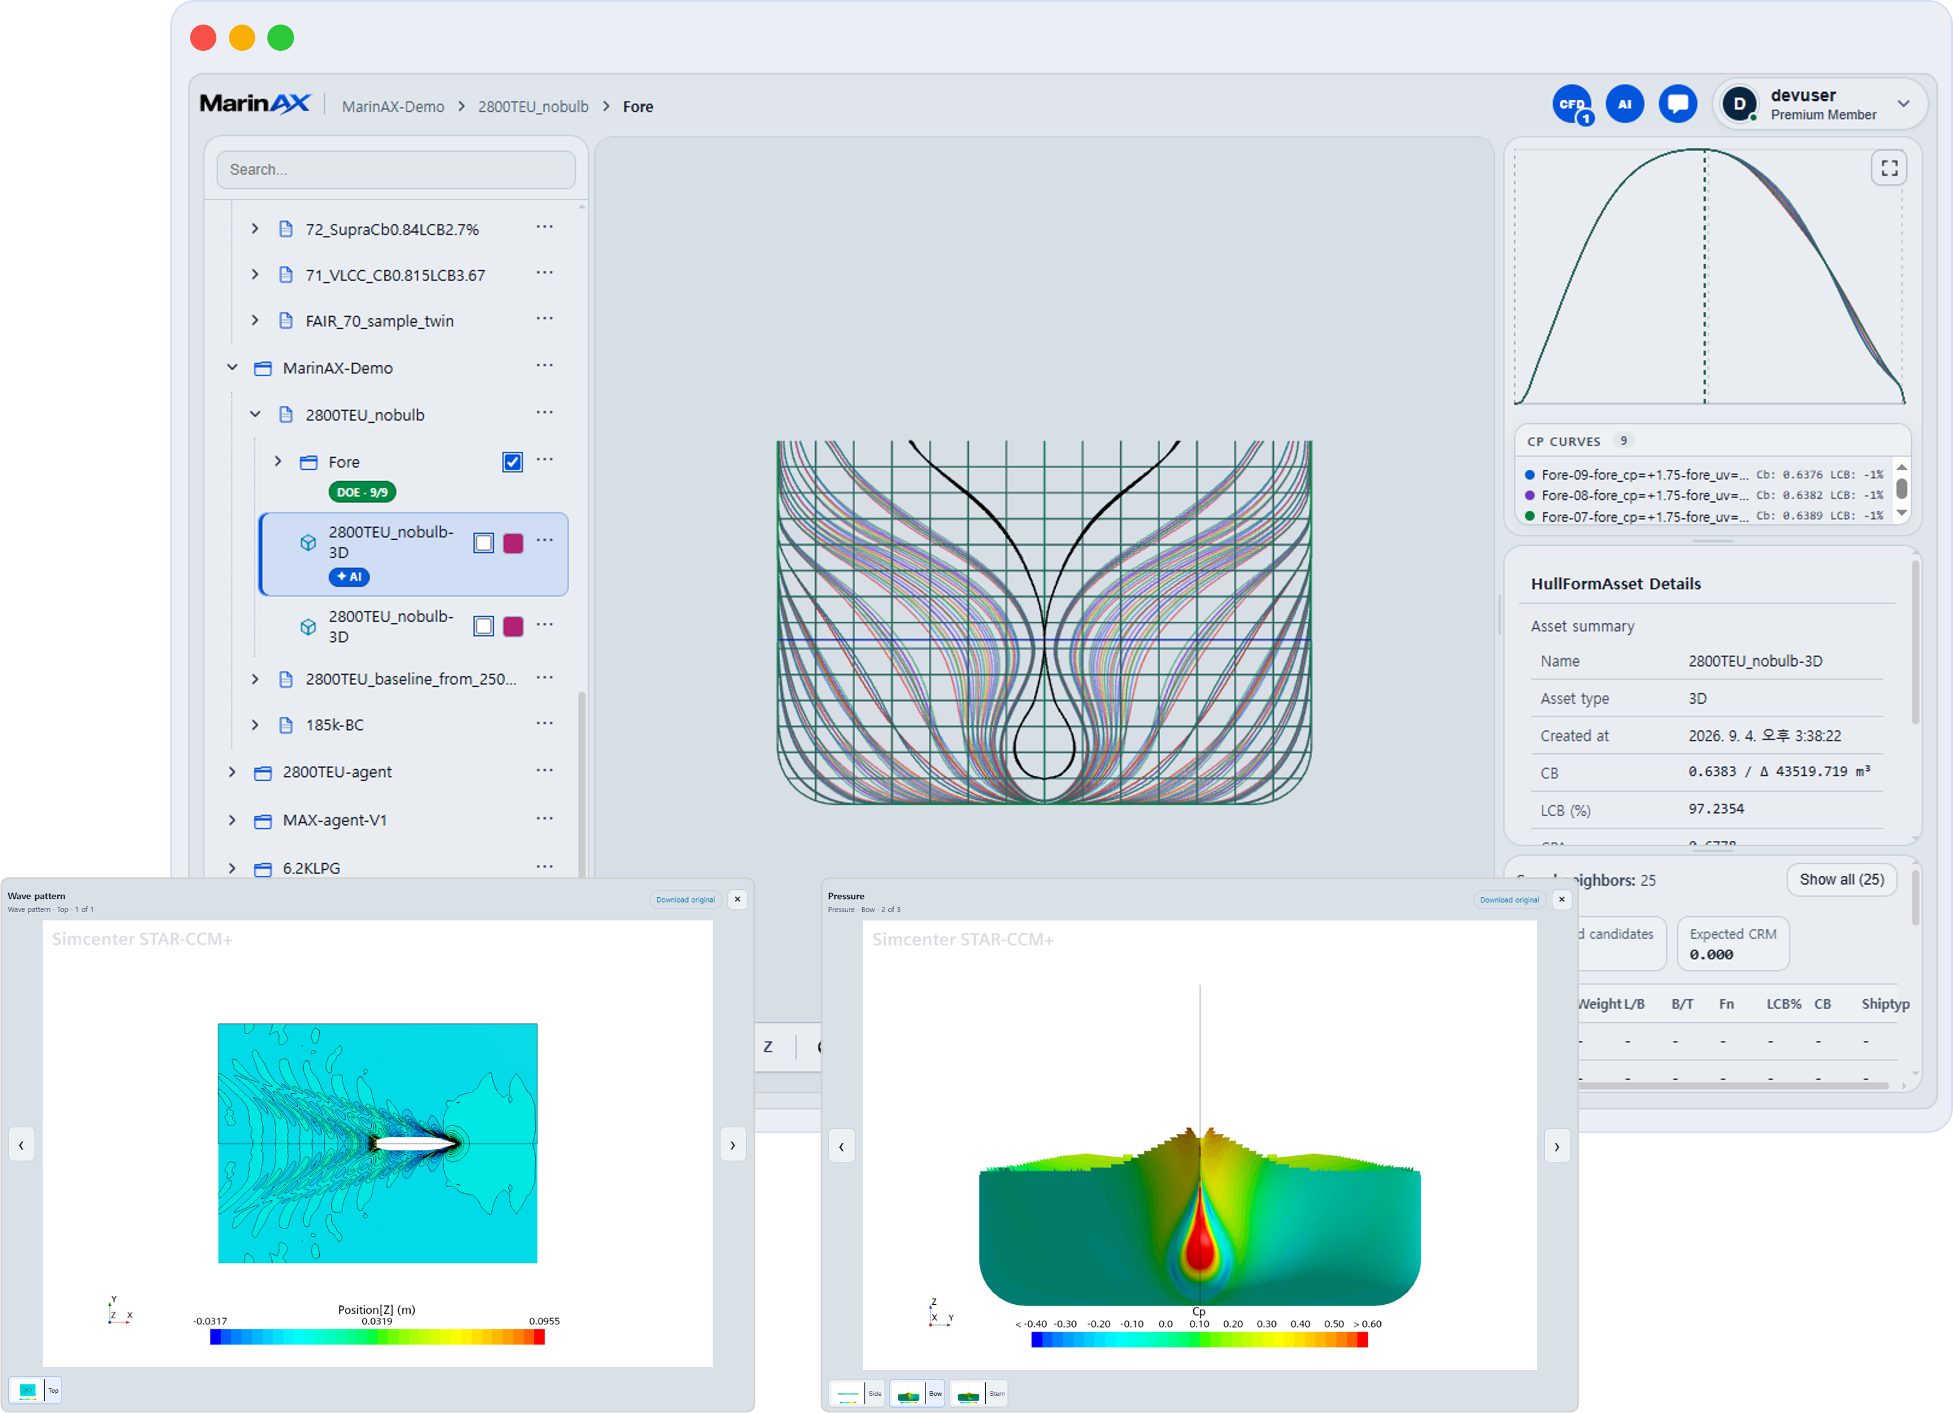Open more options for MAX-agent-V1 folder

pos(544,819)
